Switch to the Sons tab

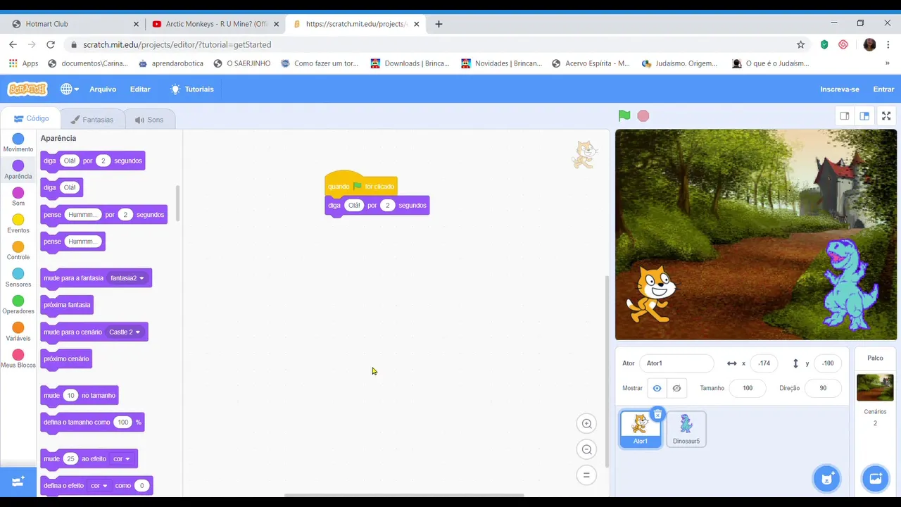pos(149,119)
